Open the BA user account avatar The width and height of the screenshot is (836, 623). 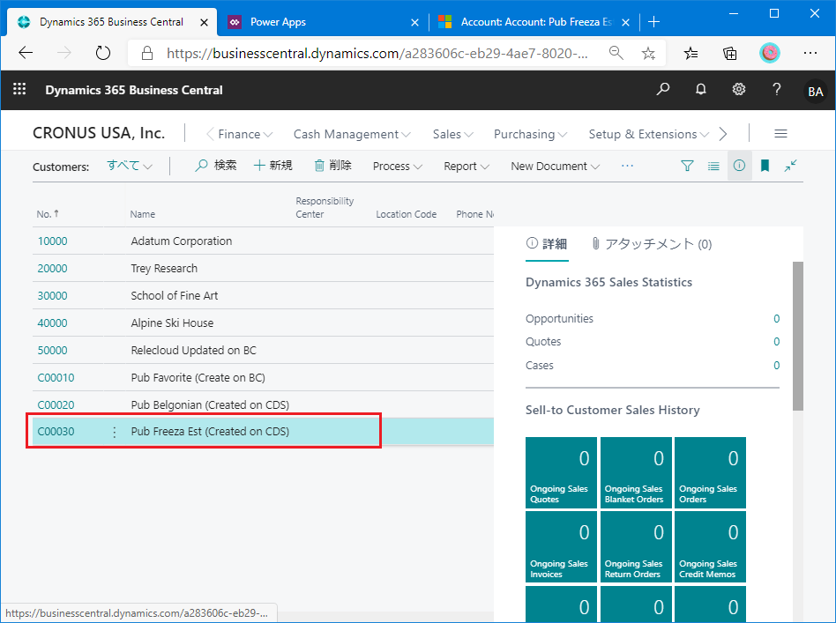[815, 91]
